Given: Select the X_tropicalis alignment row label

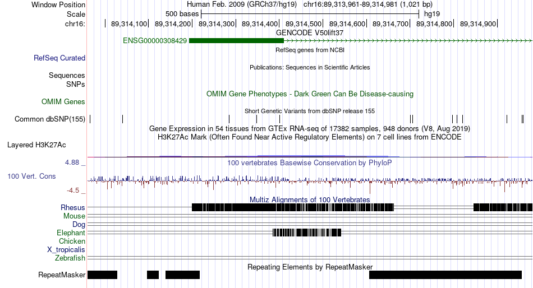Looking at the screenshot, I should coord(66,250).
